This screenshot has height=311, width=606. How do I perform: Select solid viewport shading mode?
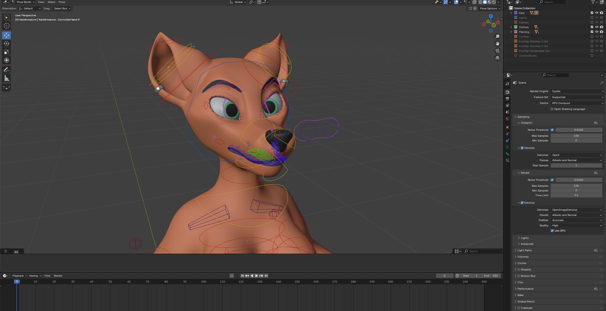point(485,2)
